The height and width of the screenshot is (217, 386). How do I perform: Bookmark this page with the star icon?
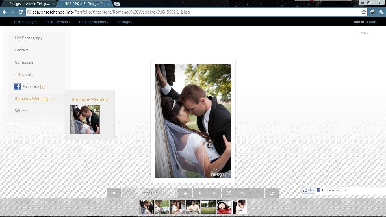[364, 12]
